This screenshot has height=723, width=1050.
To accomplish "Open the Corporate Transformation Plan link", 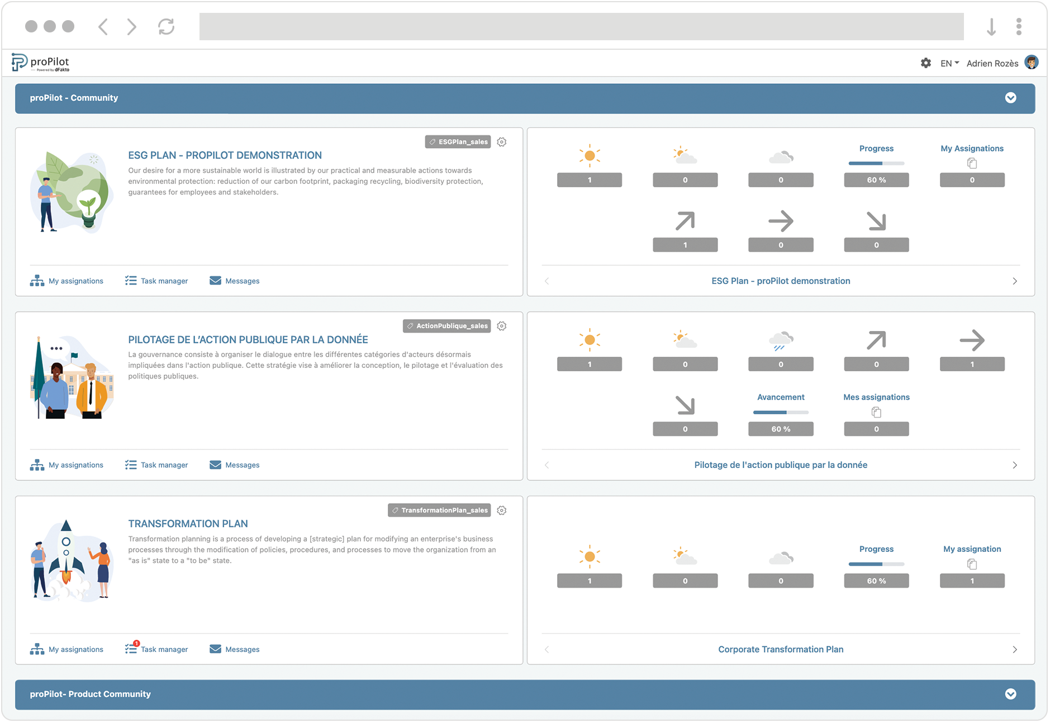I will (781, 649).
